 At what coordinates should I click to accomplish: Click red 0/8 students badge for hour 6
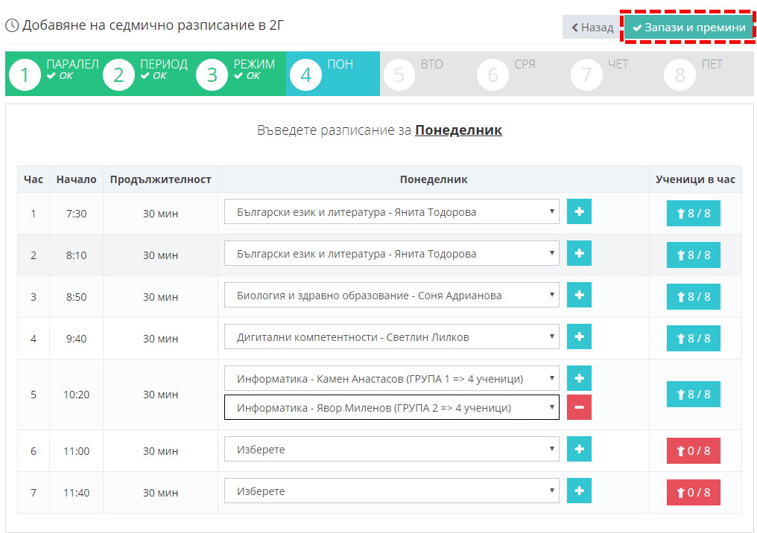[x=693, y=450]
